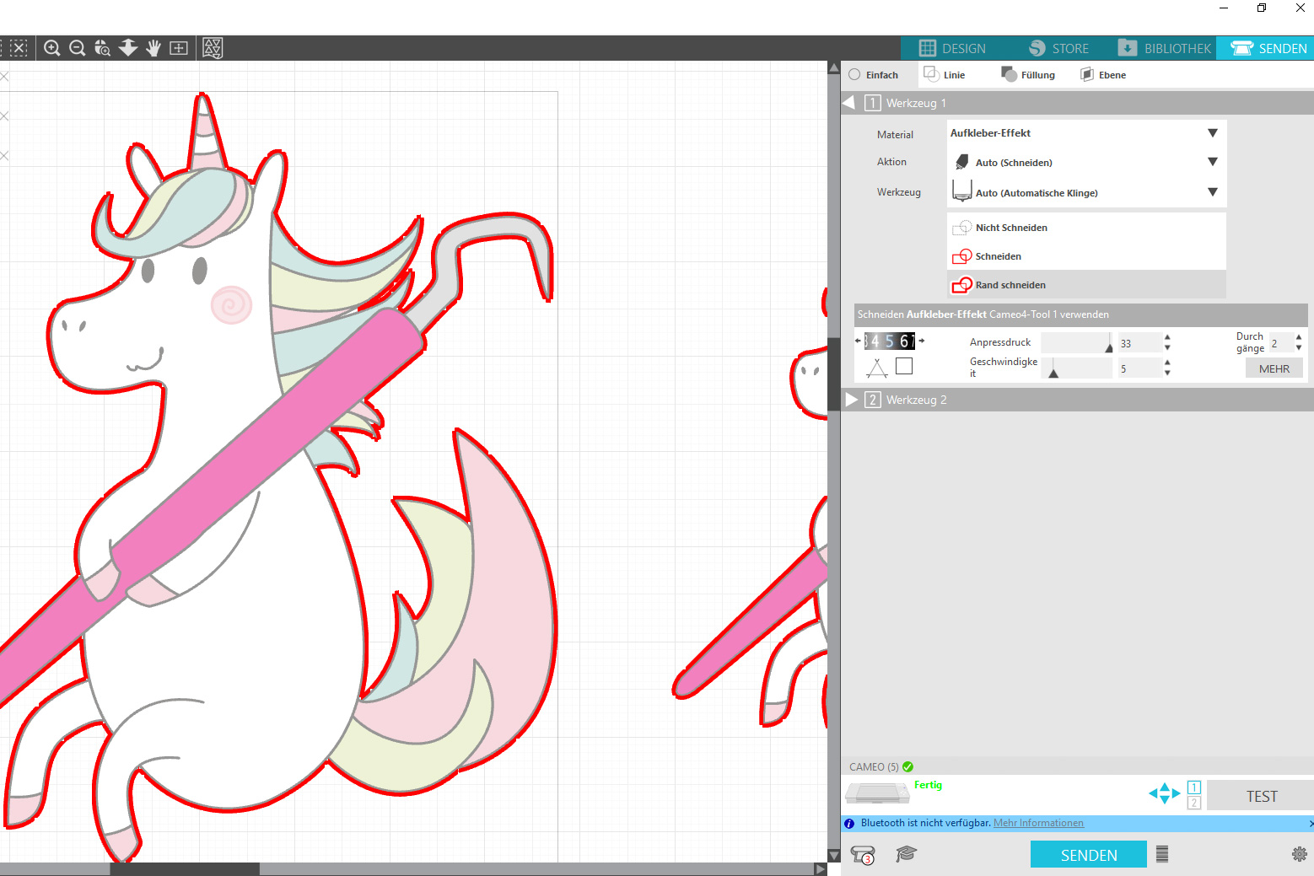Choose Nicht Schneiden cut option
This screenshot has height=876, width=1314.
pos(1010,228)
